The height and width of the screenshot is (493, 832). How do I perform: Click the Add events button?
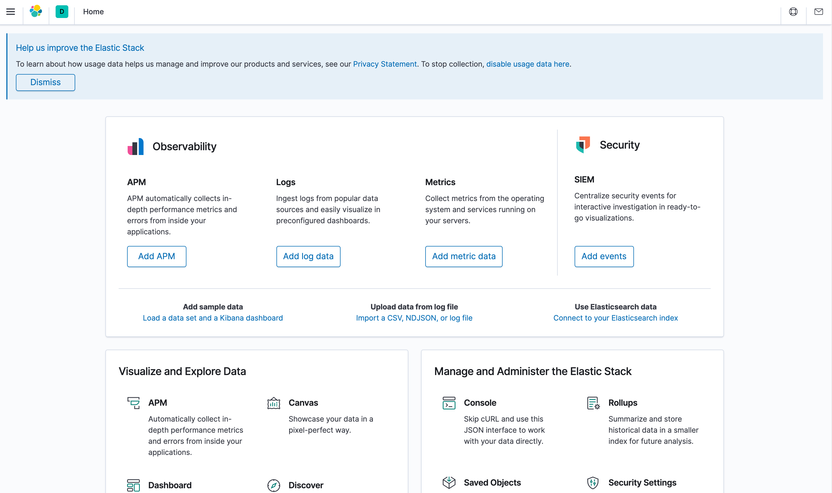coord(603,256)
